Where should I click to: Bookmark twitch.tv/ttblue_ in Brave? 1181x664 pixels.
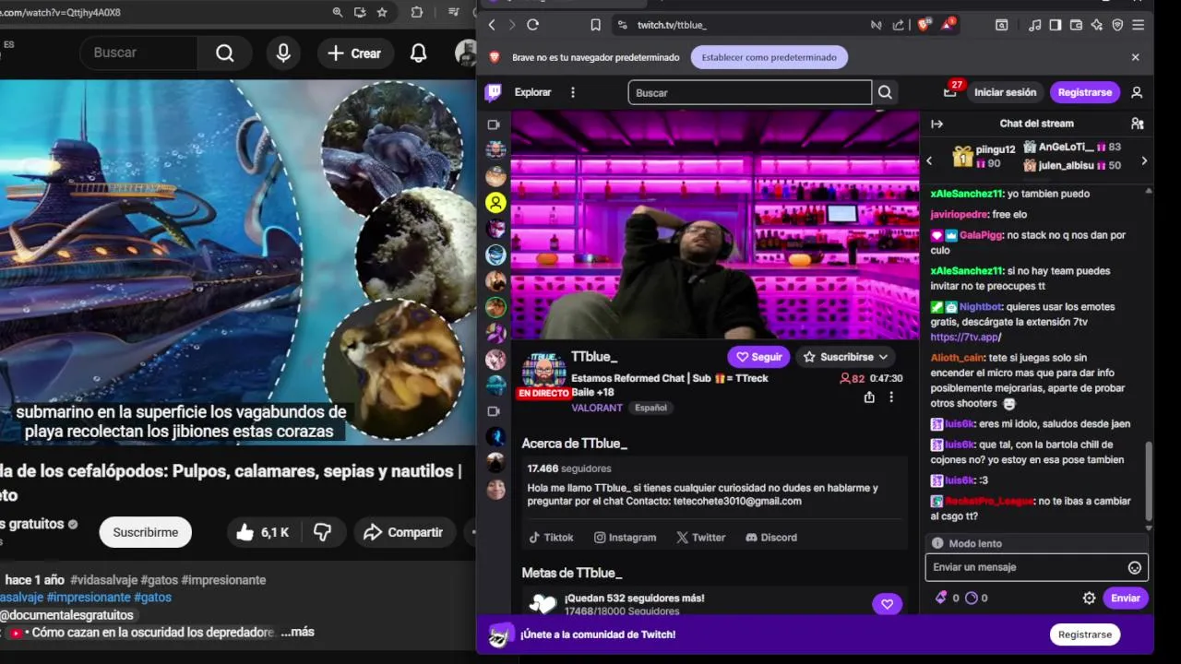click(595, 25)
